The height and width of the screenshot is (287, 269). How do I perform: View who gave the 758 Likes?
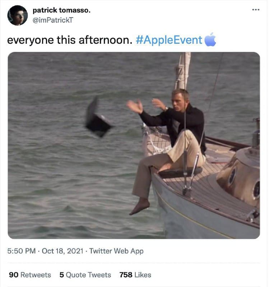(x=135, y=275)
